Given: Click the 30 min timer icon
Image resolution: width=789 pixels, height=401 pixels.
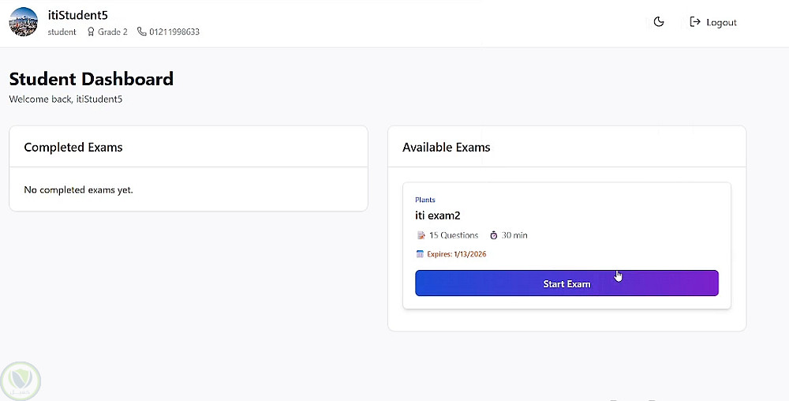Looking at the screenshot, I should tap(494, 235).
